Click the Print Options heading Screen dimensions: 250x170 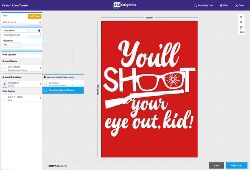coord(9,54)
